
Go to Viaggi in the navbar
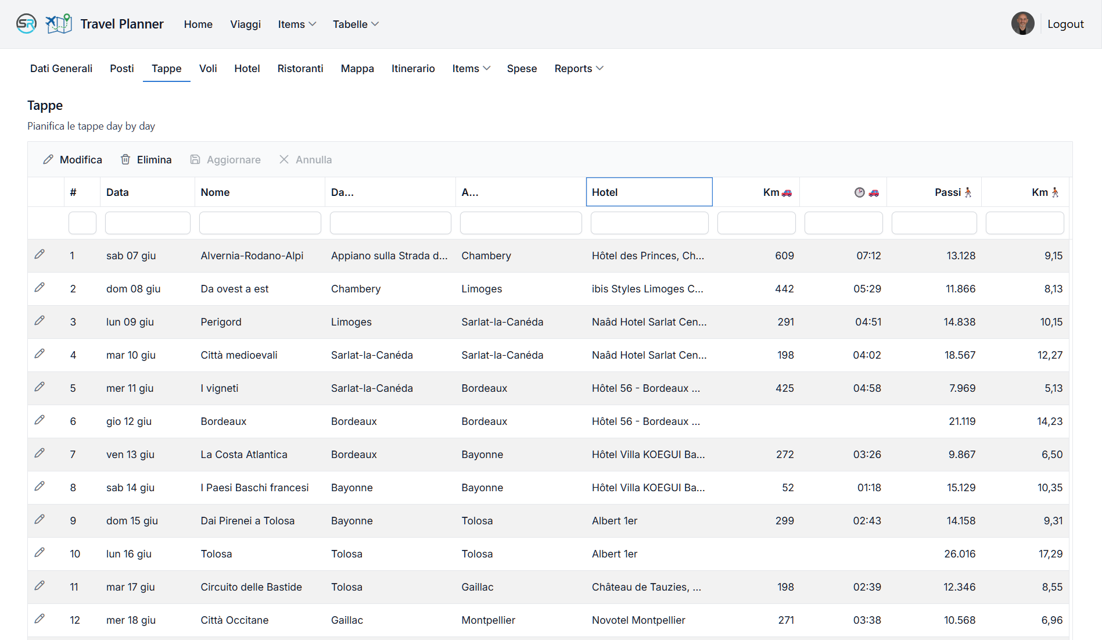pos(245,24)
